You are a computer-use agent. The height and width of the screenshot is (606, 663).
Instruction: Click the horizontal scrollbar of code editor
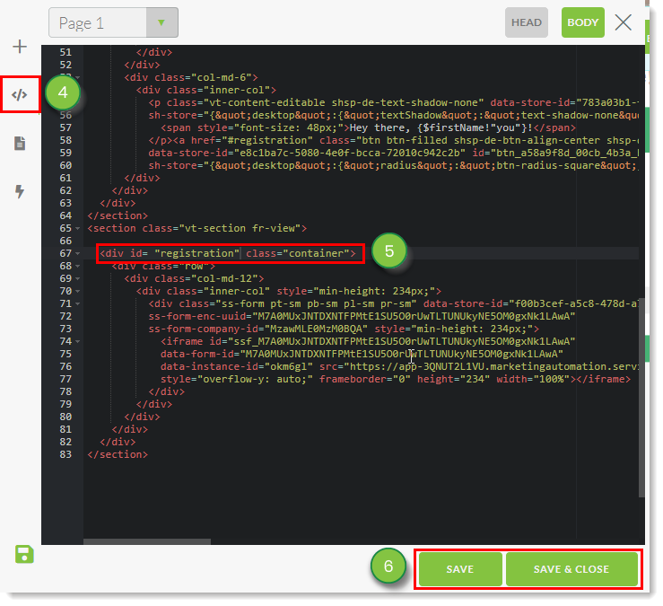[147, 541]
